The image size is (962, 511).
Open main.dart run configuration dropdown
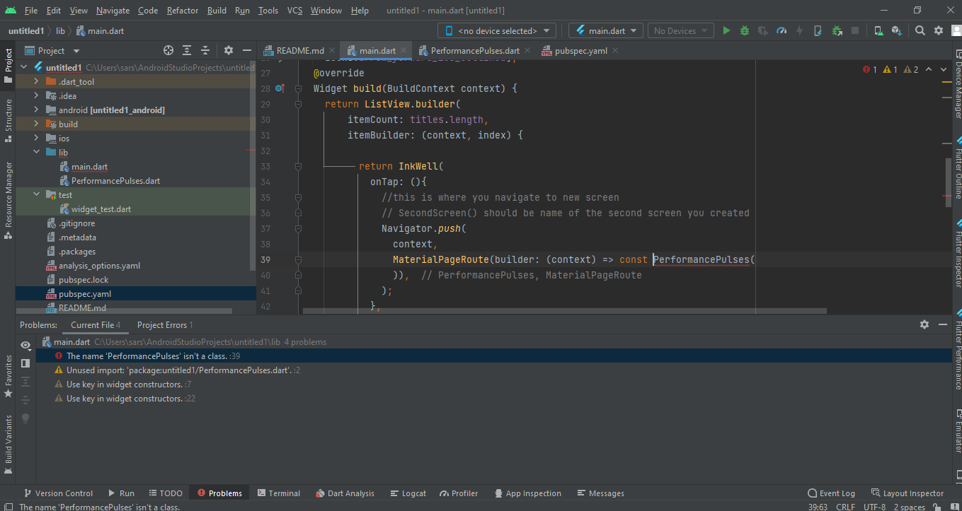tap(606, 30)
